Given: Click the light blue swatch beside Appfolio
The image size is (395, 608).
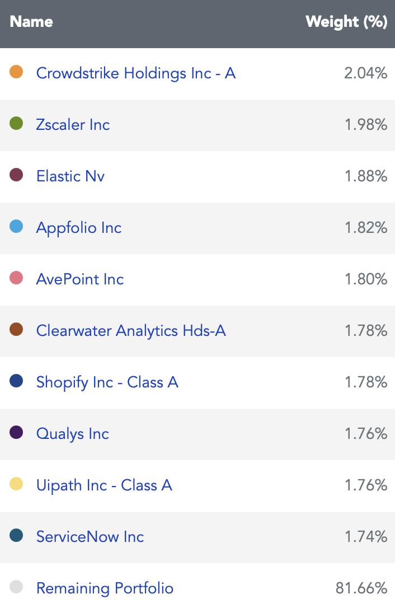Looking at the screenshot, I should pyautogui.click(x=16, y=226).
